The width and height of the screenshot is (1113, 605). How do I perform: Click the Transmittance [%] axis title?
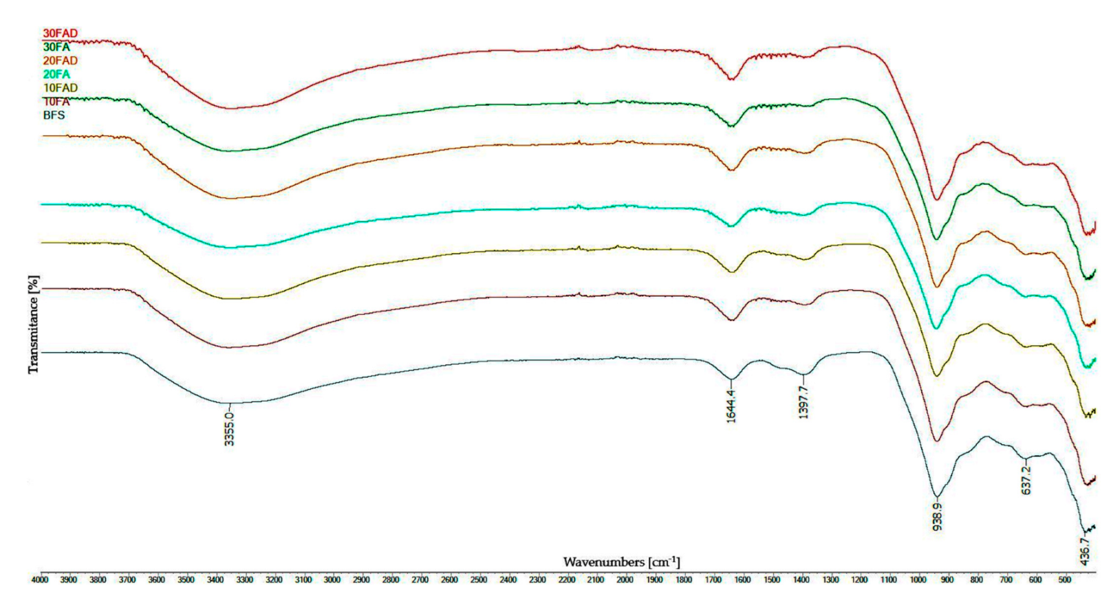[x=33, y=324]
